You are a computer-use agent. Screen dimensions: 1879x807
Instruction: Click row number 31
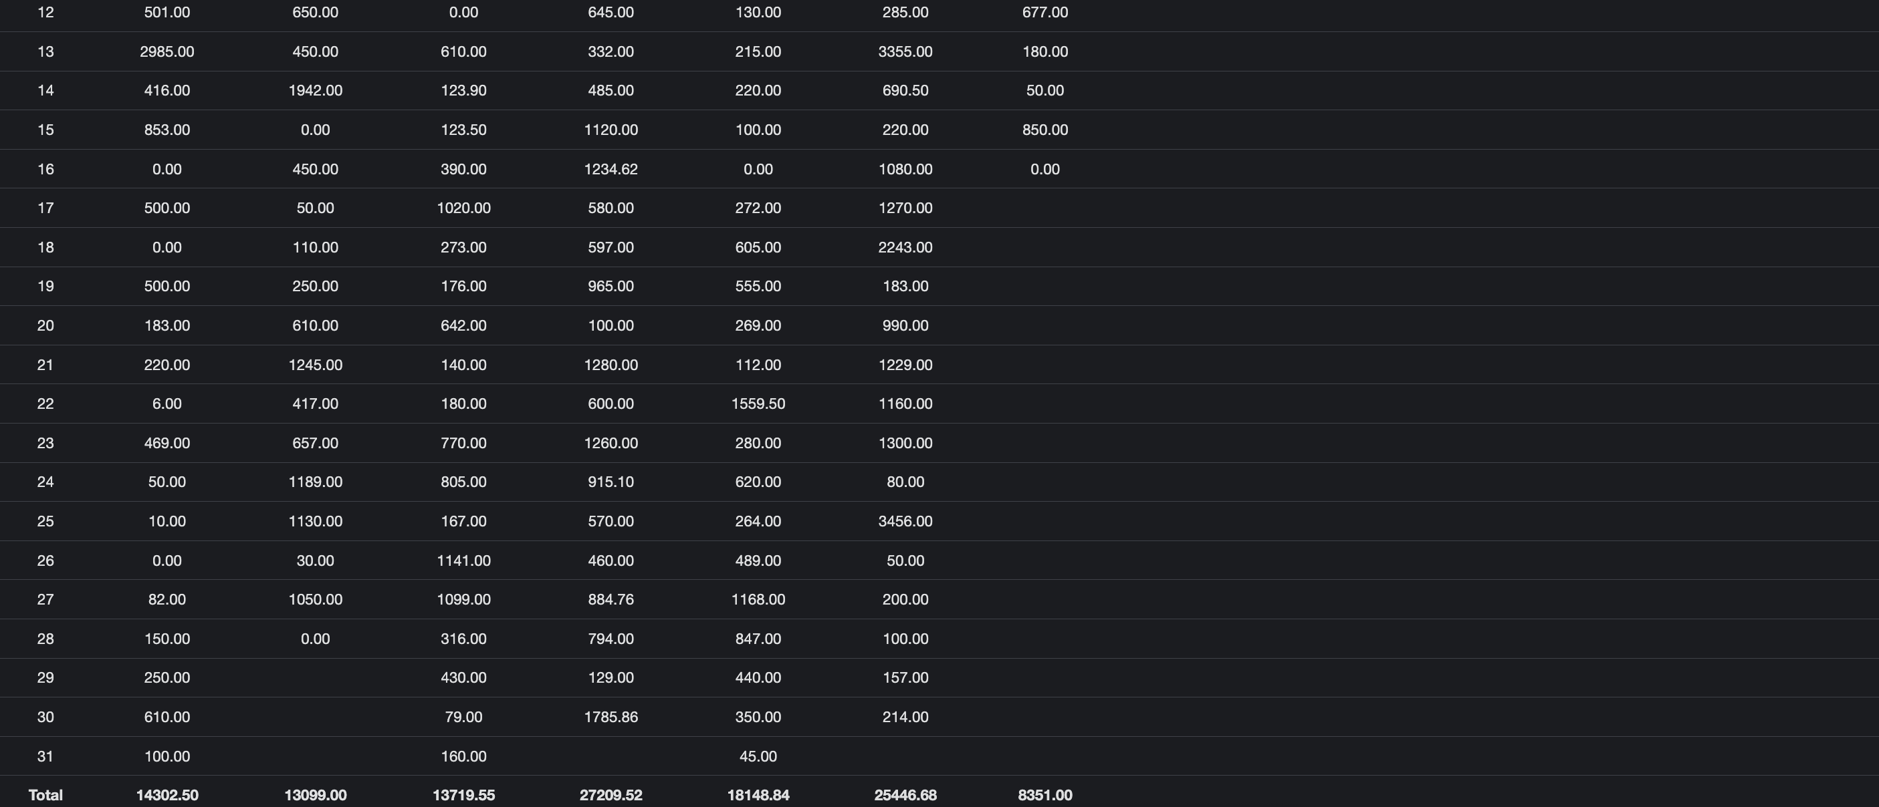45,756
